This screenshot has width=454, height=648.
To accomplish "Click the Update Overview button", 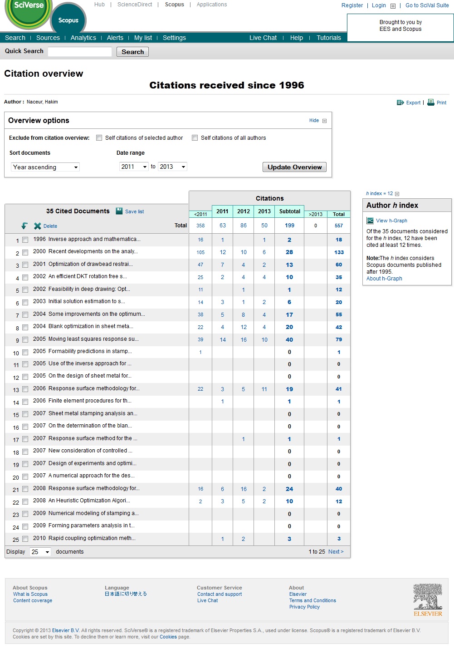I will pos(294,167).
